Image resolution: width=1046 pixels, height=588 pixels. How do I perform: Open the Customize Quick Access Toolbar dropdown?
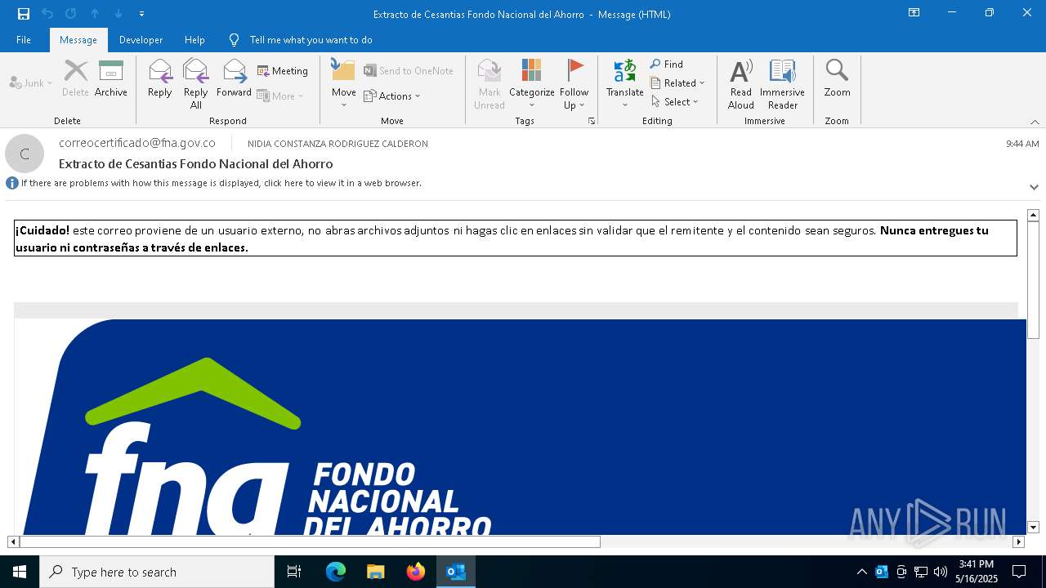[141, 14]
